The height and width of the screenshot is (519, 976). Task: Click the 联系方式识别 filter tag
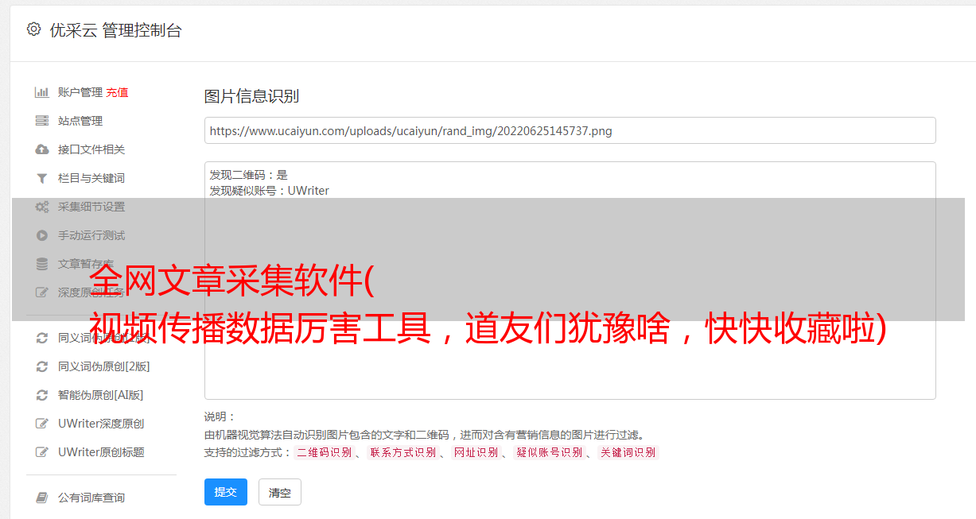coord(403,452)
